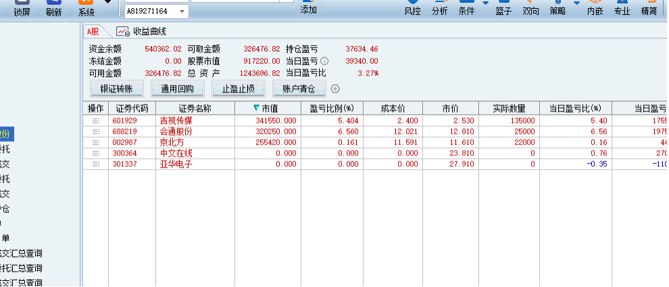Click market value 255420.000
The width and height of the screenshot is (669, 287).
coord(276,142)
